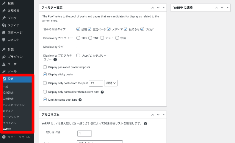Collapse the アルゴリズム panel toggle
The height and width of the screenshot is (143, 235).
(164, 114)
